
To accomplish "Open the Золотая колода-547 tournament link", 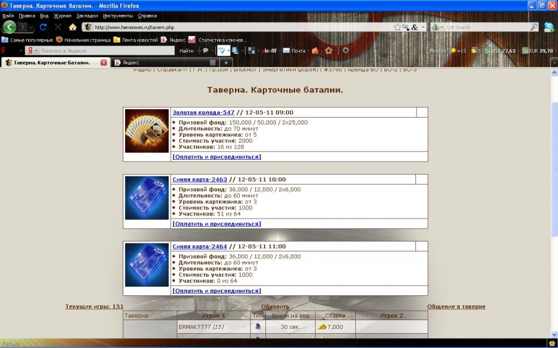I will tap(203, 112).
